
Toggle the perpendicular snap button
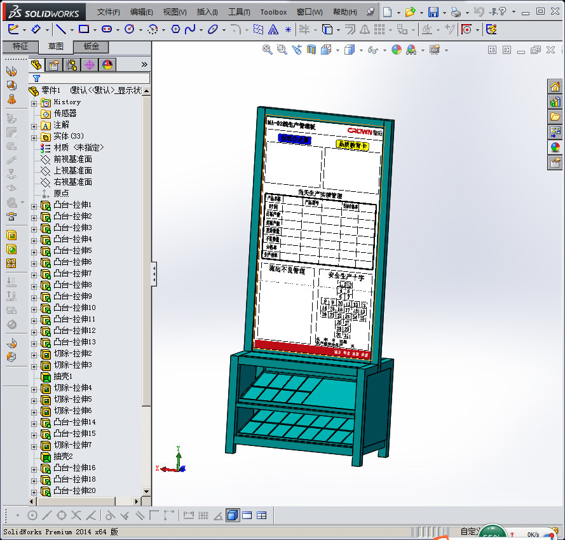125,515
